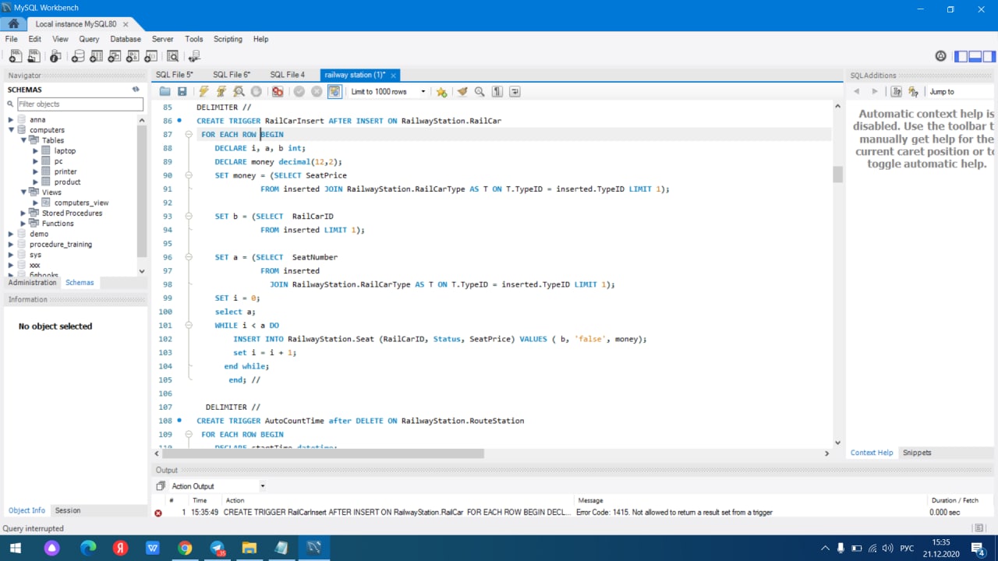
Task: Click the search table data icon
Action: (x=172, y=56)
